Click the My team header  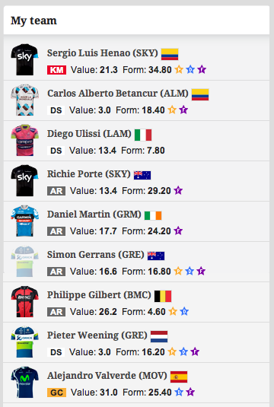pos(33,21)
